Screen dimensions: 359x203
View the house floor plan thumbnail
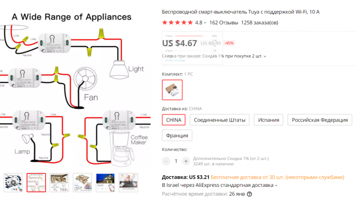83,183
